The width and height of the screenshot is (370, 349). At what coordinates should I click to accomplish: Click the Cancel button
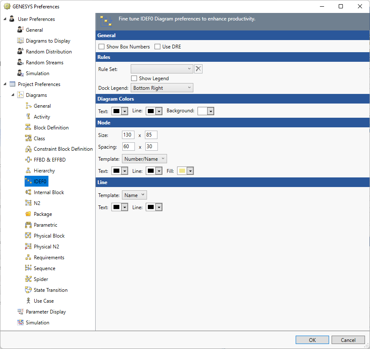[x=348, y=340]
